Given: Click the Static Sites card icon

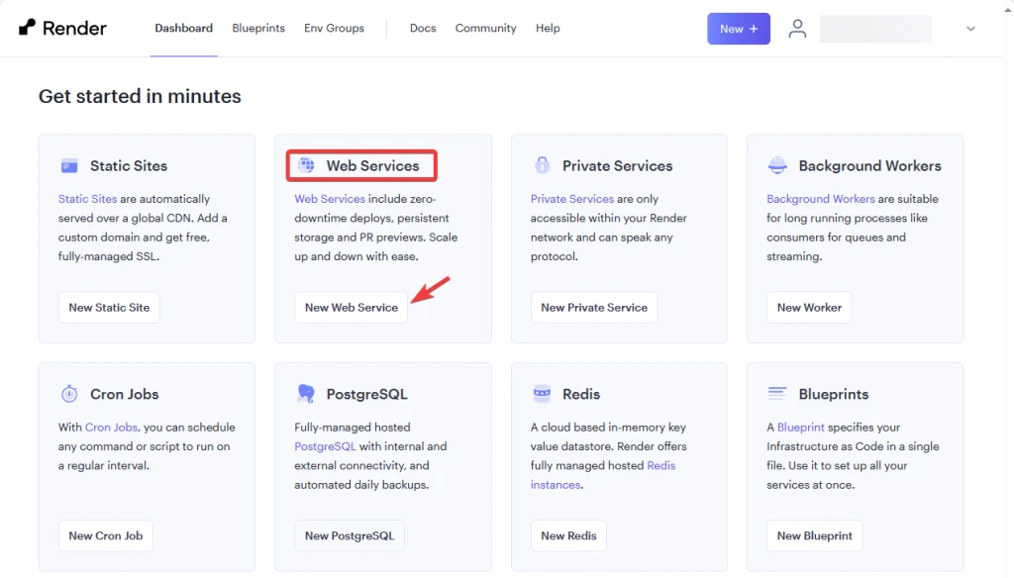Looking at the screenshot, I should (69, 165).
